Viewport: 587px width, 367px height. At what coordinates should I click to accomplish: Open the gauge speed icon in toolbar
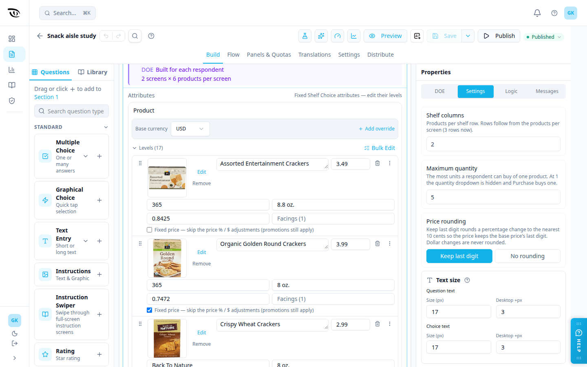coord(338,36)
